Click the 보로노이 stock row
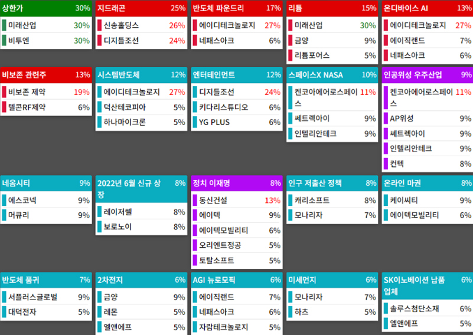The height and width of the screenshot is (335, 473). click(141, 226)
